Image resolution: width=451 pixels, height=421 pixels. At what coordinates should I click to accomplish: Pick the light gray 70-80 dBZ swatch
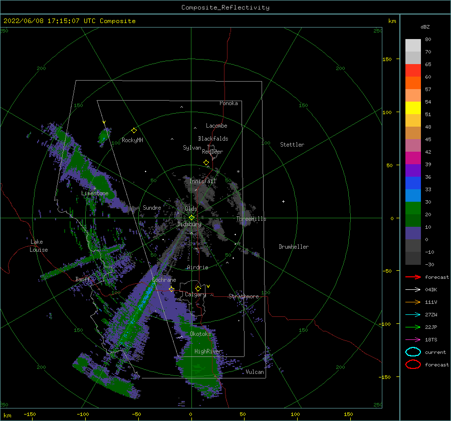pos(413,45)
